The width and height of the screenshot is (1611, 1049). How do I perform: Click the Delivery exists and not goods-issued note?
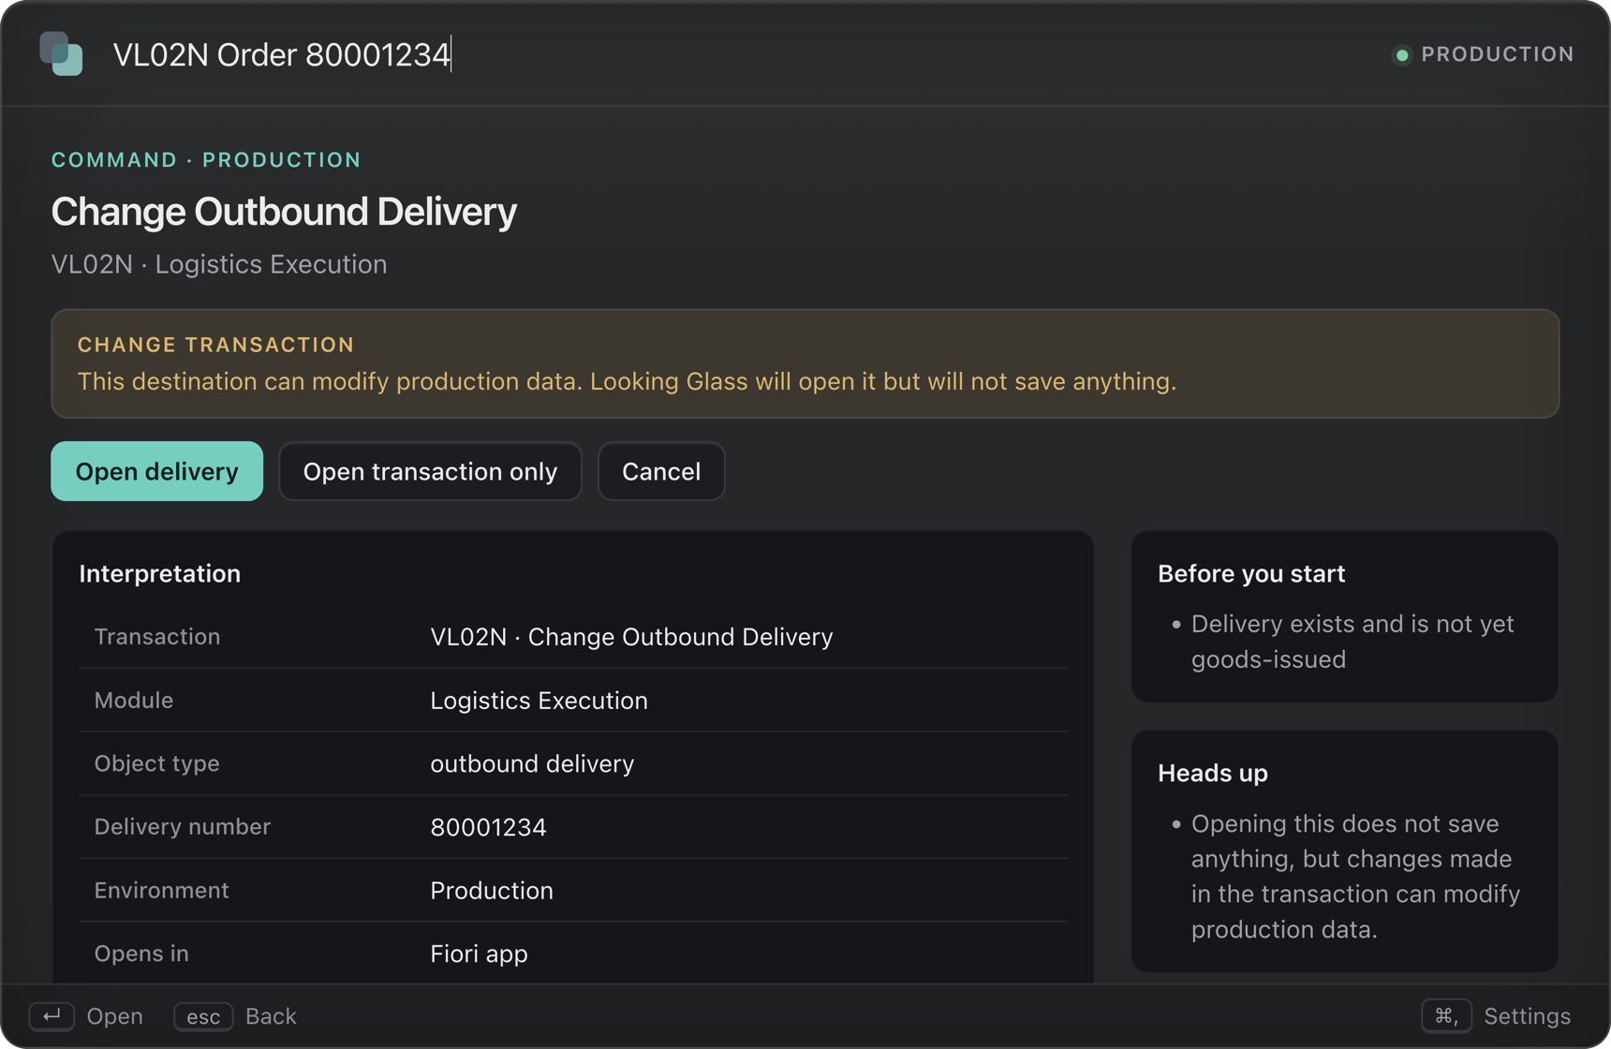(x=1352, y=642)
